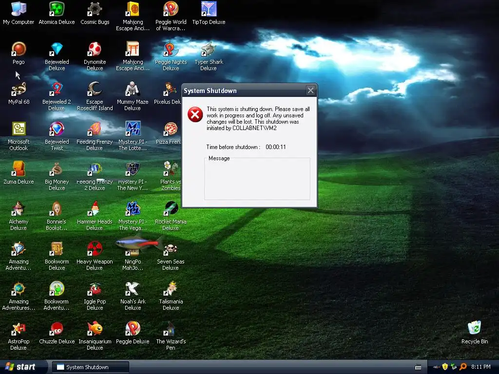The height and width of the screenshot is (374, 499).
Task: Select the Recycle Bin icon
Action: tap(475, 333)
